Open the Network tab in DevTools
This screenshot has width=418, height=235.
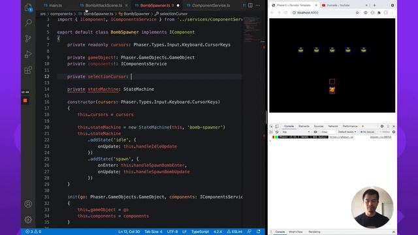click(333, 126)
